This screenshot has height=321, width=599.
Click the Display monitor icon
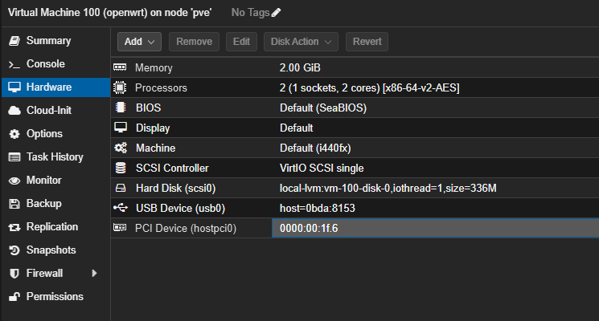click(121, 128)
